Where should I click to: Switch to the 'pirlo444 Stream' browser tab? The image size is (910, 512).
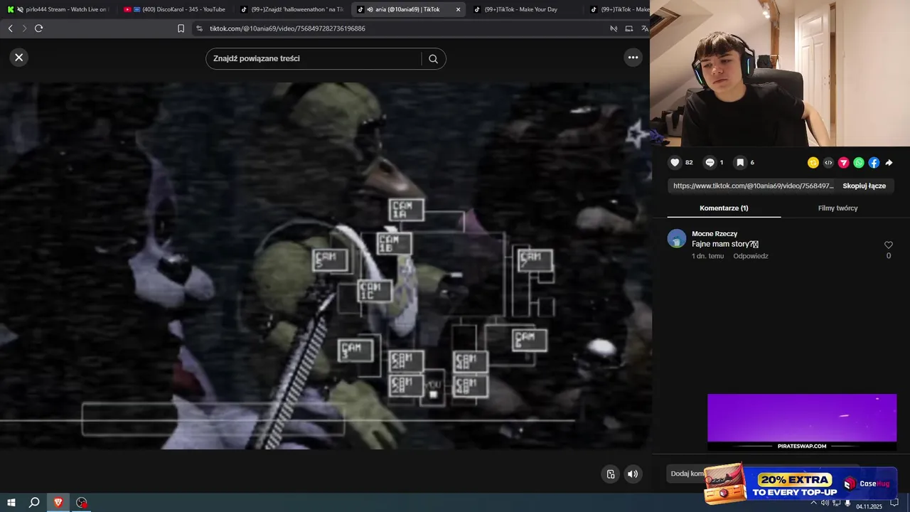coord(58,9)
